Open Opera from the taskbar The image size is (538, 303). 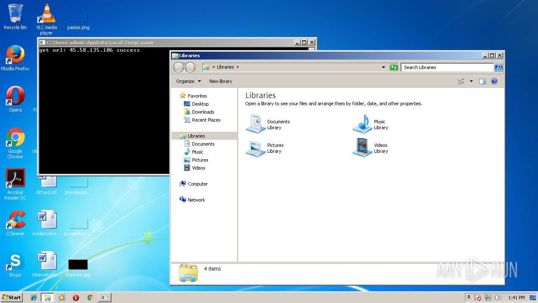click(76, 298)
